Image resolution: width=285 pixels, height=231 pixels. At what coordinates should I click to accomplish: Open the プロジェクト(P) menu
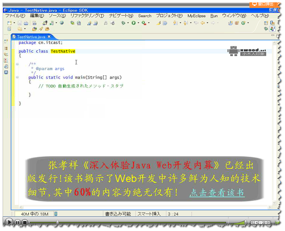pyautogui.click(x=169, y=16)
